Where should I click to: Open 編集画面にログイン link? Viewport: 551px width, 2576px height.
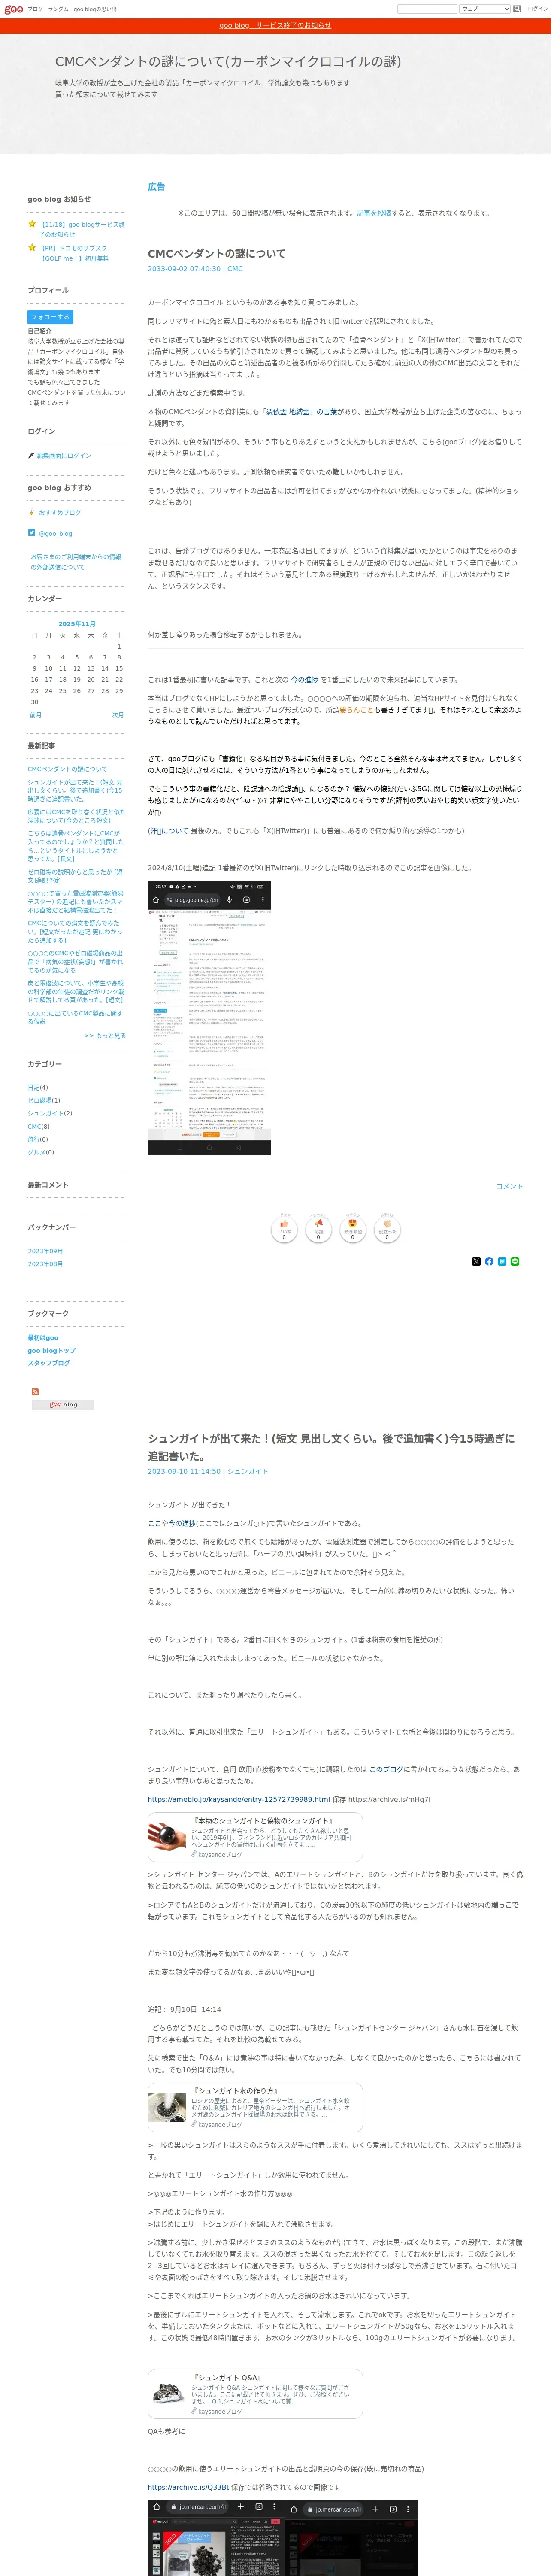[64, 455]
